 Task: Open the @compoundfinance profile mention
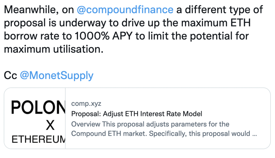coord(125,10)
